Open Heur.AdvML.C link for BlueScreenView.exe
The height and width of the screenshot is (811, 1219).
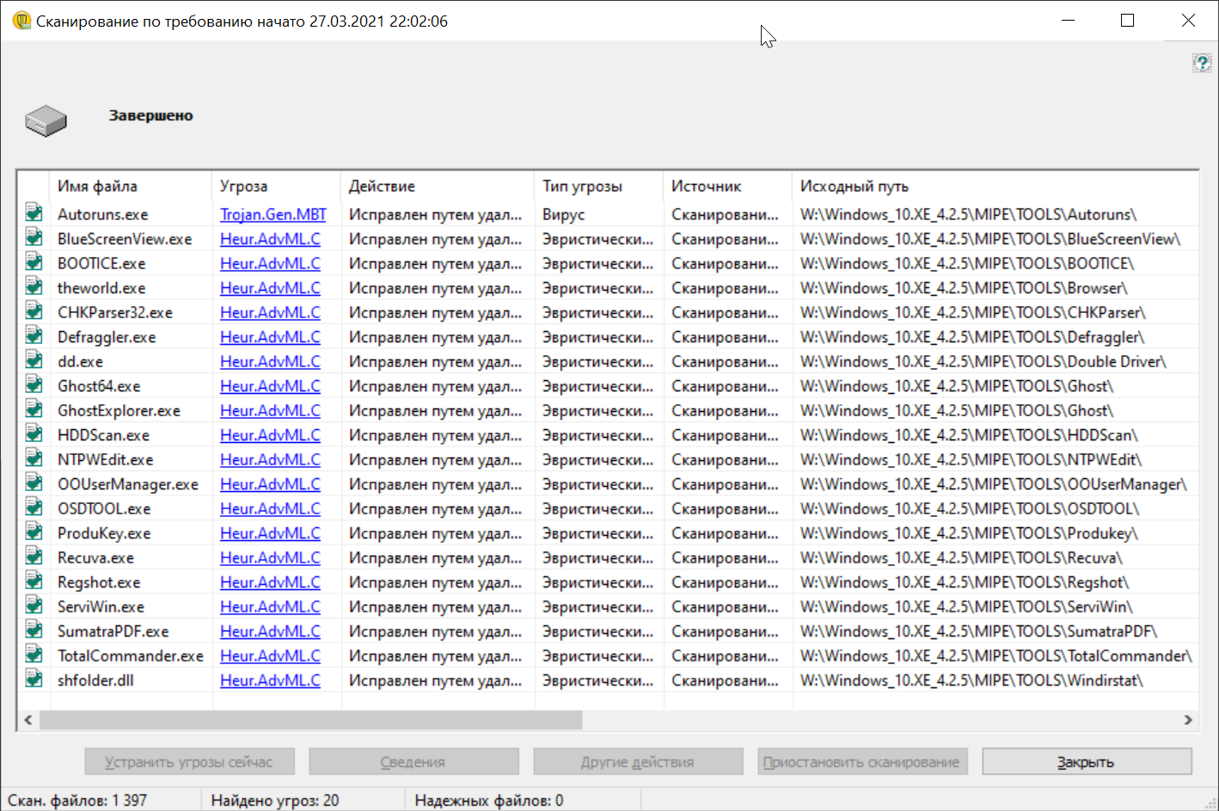coord(270,239)
